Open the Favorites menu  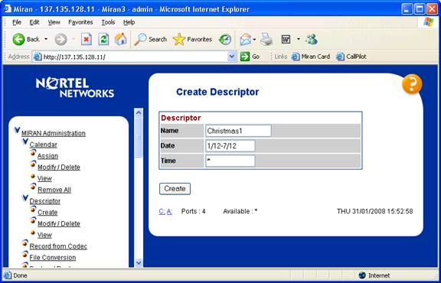coord(80,22)
